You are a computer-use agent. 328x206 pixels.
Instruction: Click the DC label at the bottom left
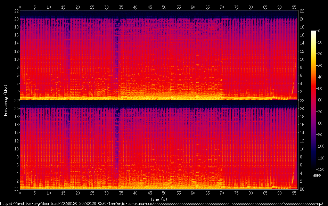click(15, 189)
